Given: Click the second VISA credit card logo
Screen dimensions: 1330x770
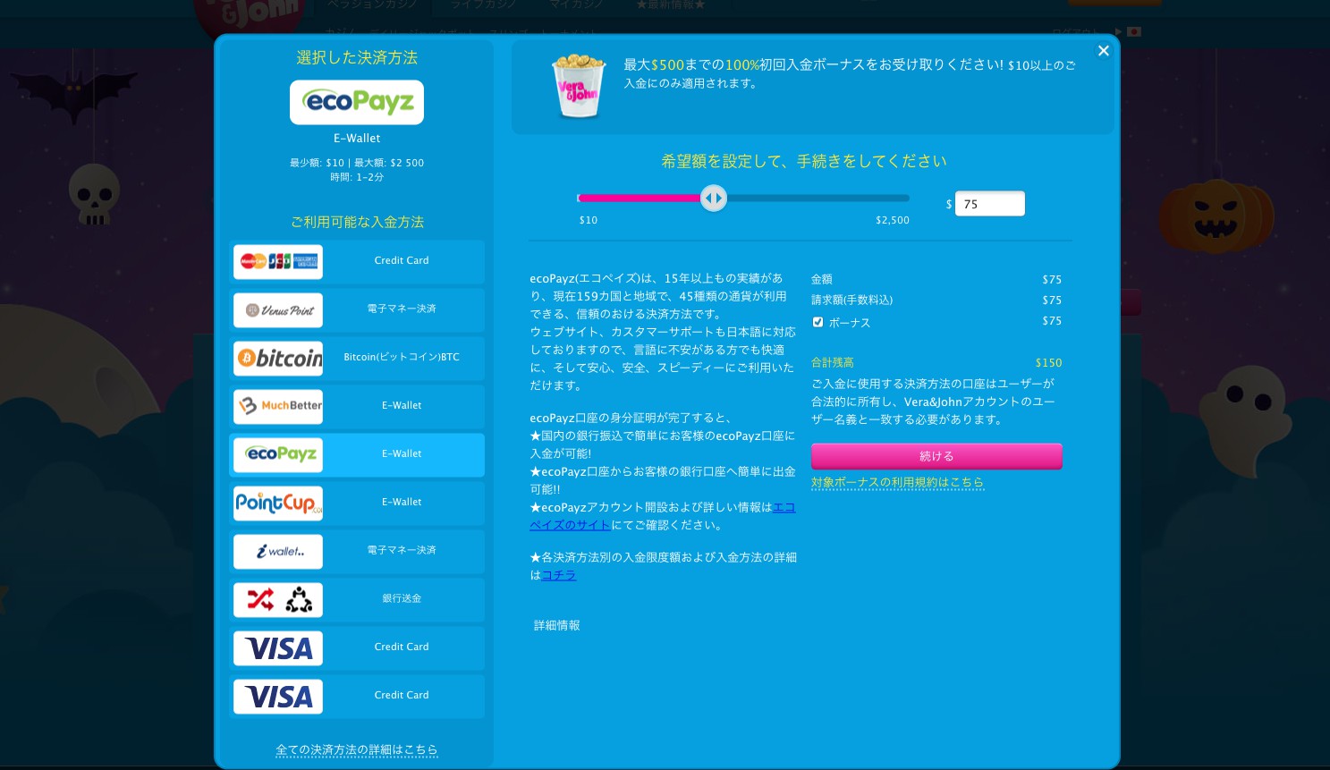Looking at the screenshot, I should pyautogui.click(x=278, y=696).
